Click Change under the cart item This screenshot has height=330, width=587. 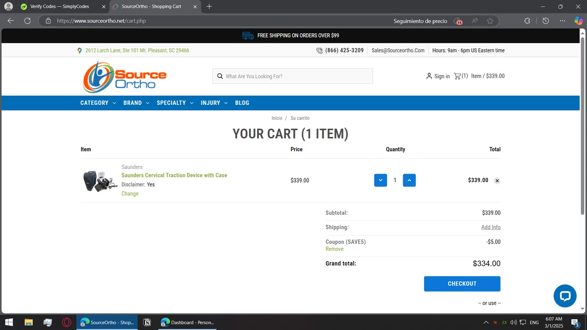(x=130, y=194)
